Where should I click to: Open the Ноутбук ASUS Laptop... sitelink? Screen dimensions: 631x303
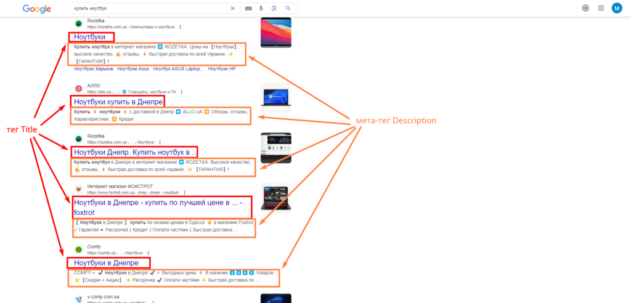coord(178,69)
